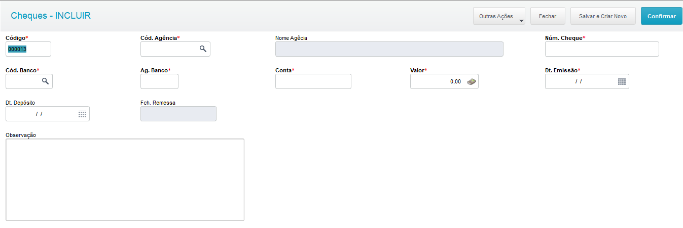Open the Dt. Depósito calendar picker
This screenshot has width=683, height=228.
click(82, 114)
